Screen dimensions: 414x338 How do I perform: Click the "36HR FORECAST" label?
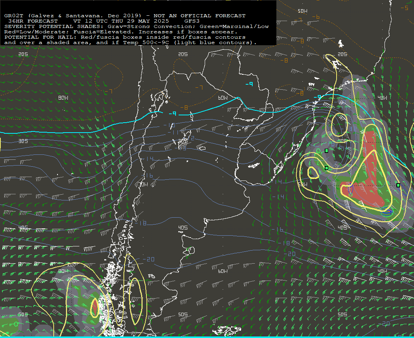pos(33,21)
